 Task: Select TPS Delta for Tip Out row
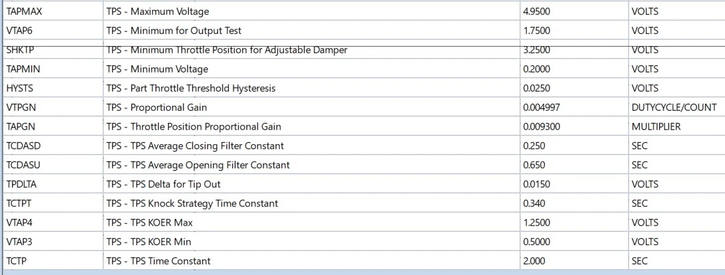(x=364, y=184)
